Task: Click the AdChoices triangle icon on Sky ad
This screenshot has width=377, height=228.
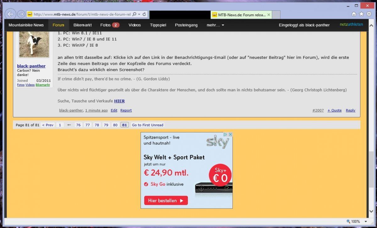Action: pos(225,134)
